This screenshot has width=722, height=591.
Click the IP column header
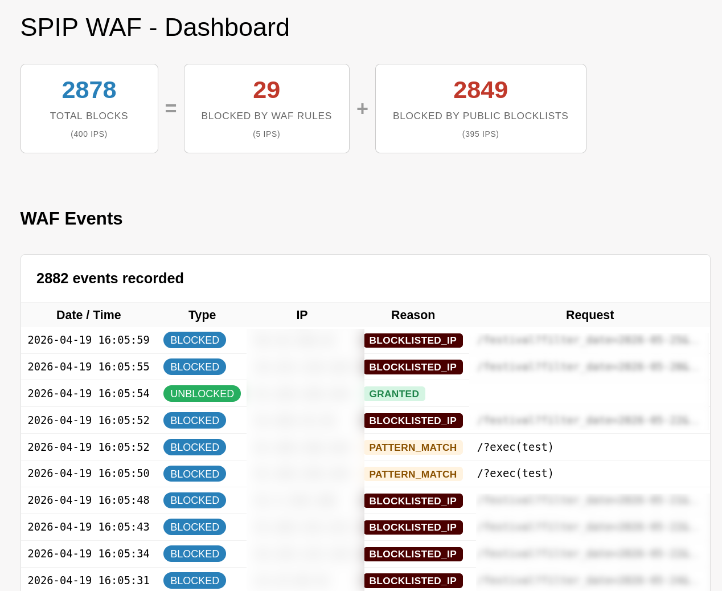coord(302,315)
